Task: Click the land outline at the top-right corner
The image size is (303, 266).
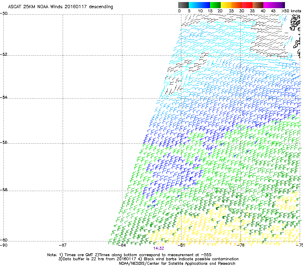Action: click(x=295, y=23)
